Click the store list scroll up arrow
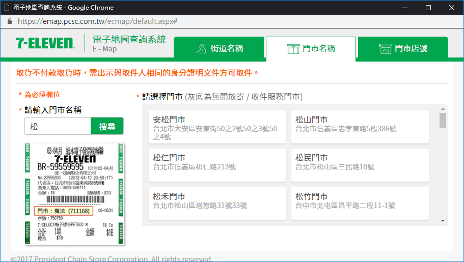 point(443,109)
